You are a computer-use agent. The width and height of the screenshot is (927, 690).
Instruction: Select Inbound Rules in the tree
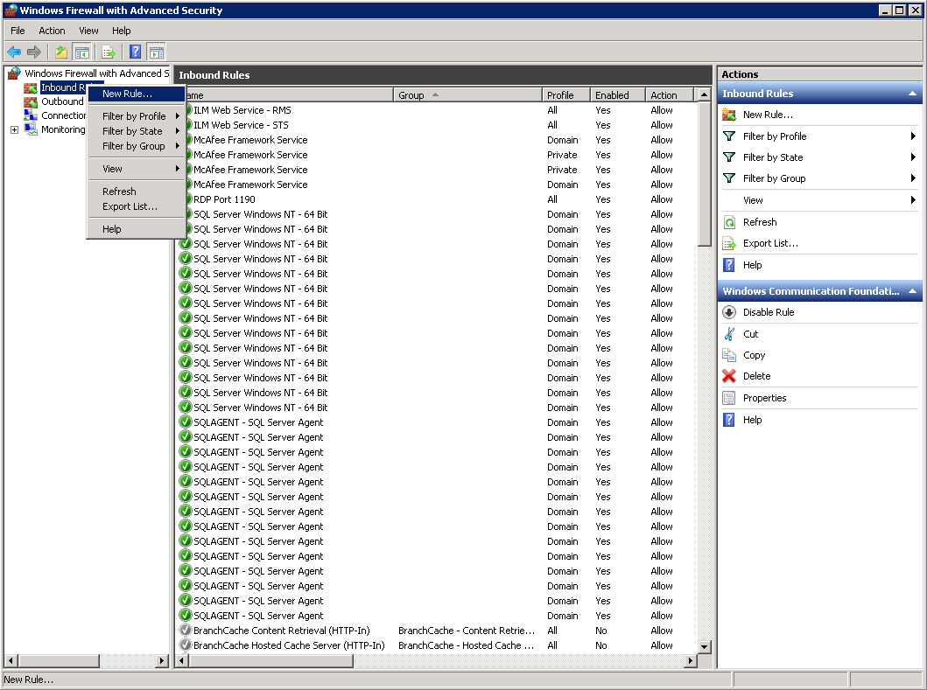(x=62, y=87)
